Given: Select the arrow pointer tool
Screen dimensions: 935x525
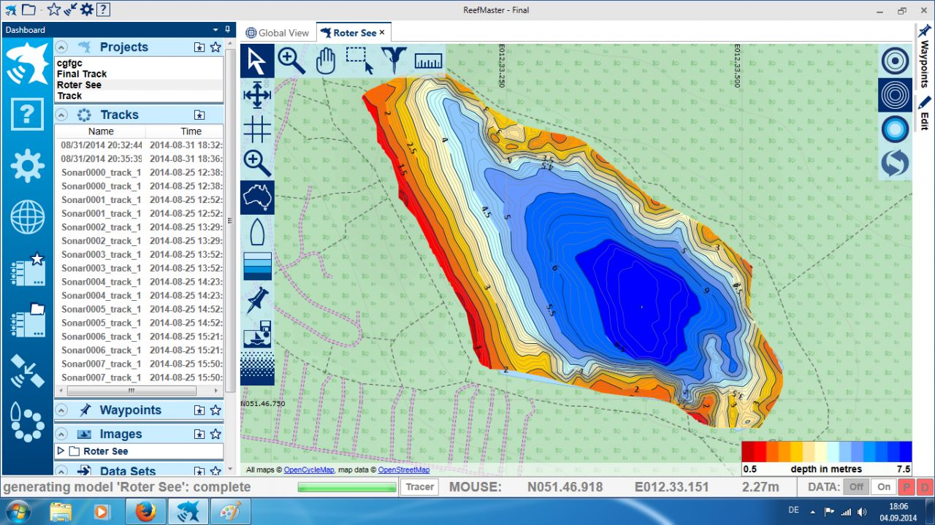Looking at the screenshot, I should pos(257,61).
